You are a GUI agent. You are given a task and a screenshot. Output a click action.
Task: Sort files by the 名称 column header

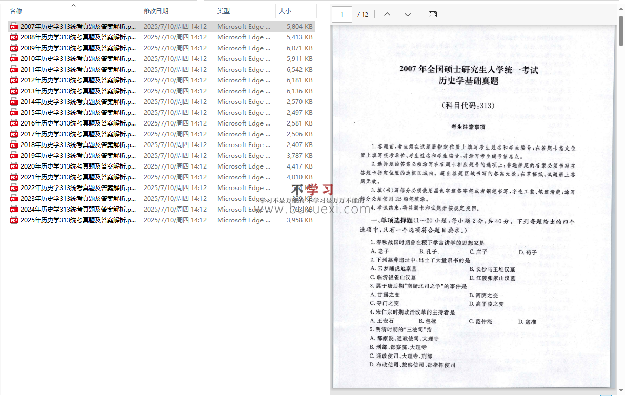coord(16,11)
